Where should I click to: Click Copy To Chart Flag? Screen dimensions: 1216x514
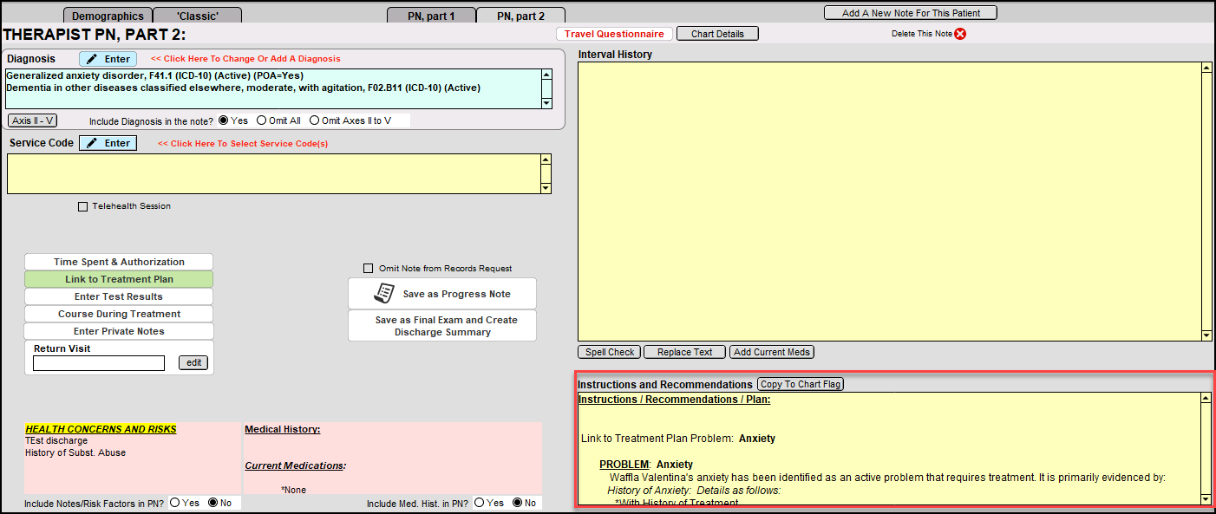(x=800, y=383)
